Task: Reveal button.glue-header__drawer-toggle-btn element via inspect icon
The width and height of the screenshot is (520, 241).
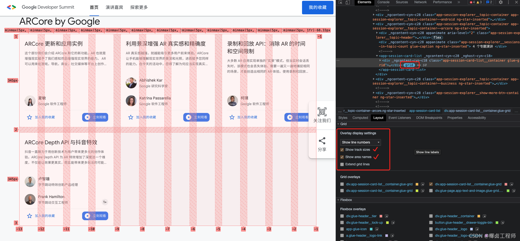Action: tap(503, 223)
